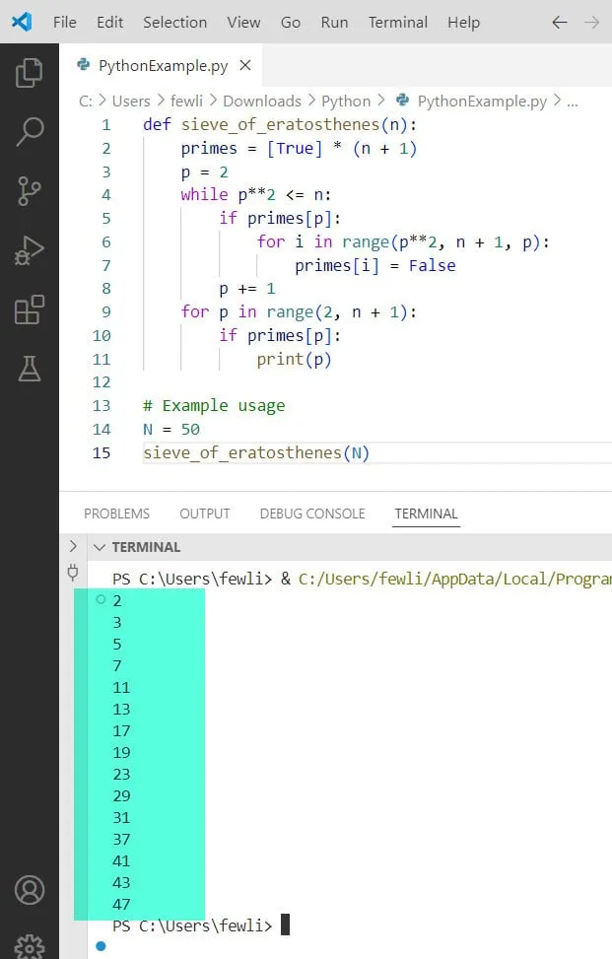Expand breadcrumb ellipsis after PythonExample.py

[x=573, y=101]
